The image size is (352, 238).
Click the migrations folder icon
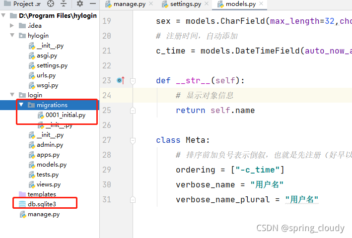[x=31, y=105]
